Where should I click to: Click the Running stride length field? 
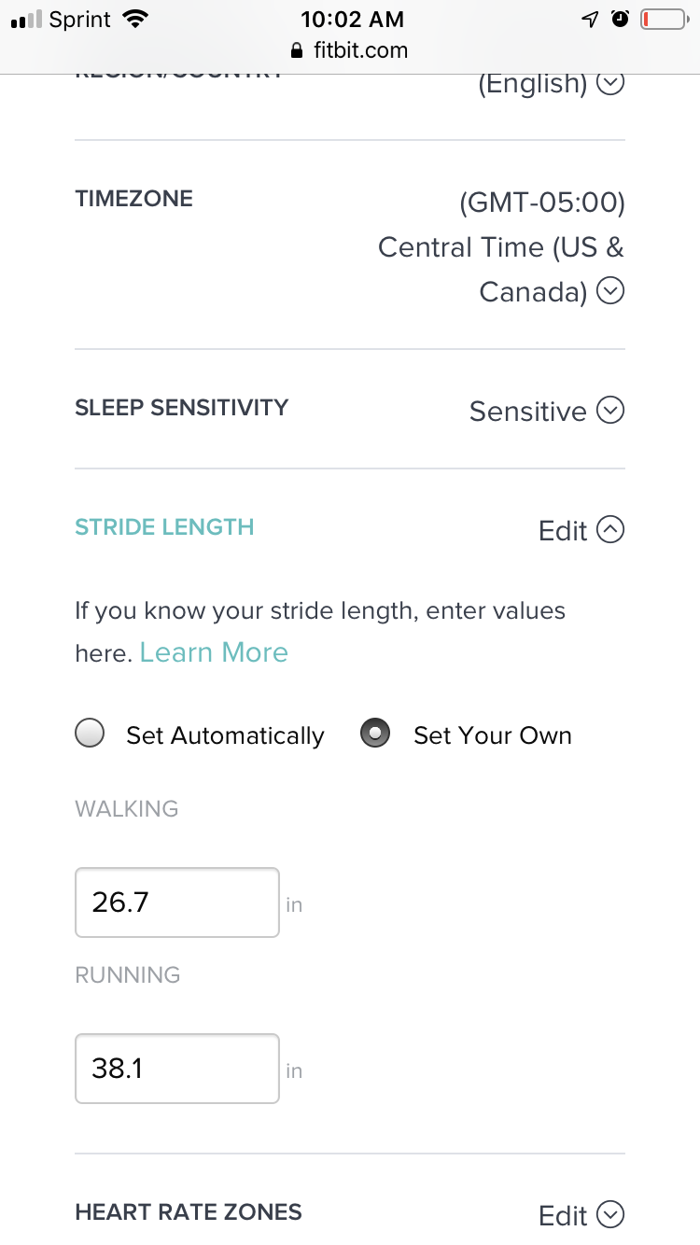click(177, 1069)
